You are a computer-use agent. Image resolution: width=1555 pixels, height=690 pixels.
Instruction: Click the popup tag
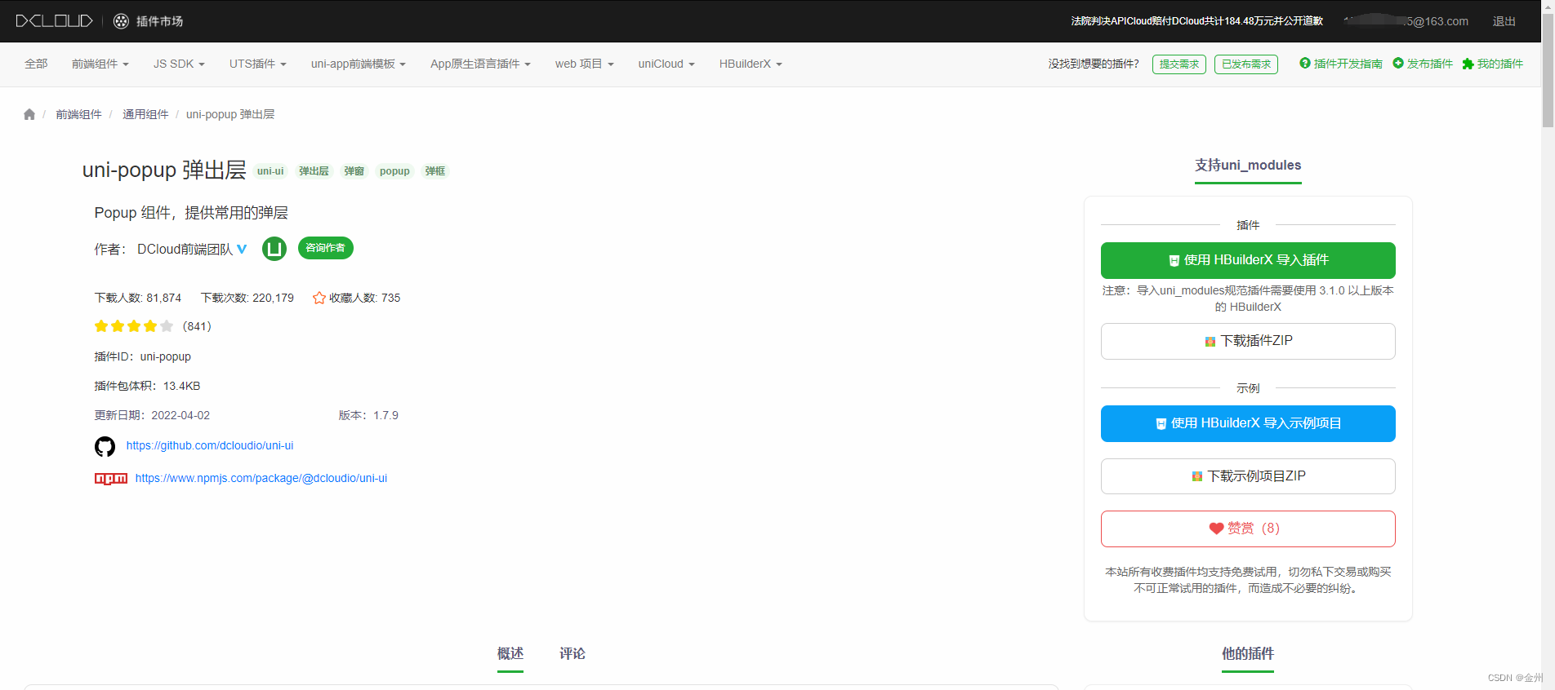tap(394, 171)
